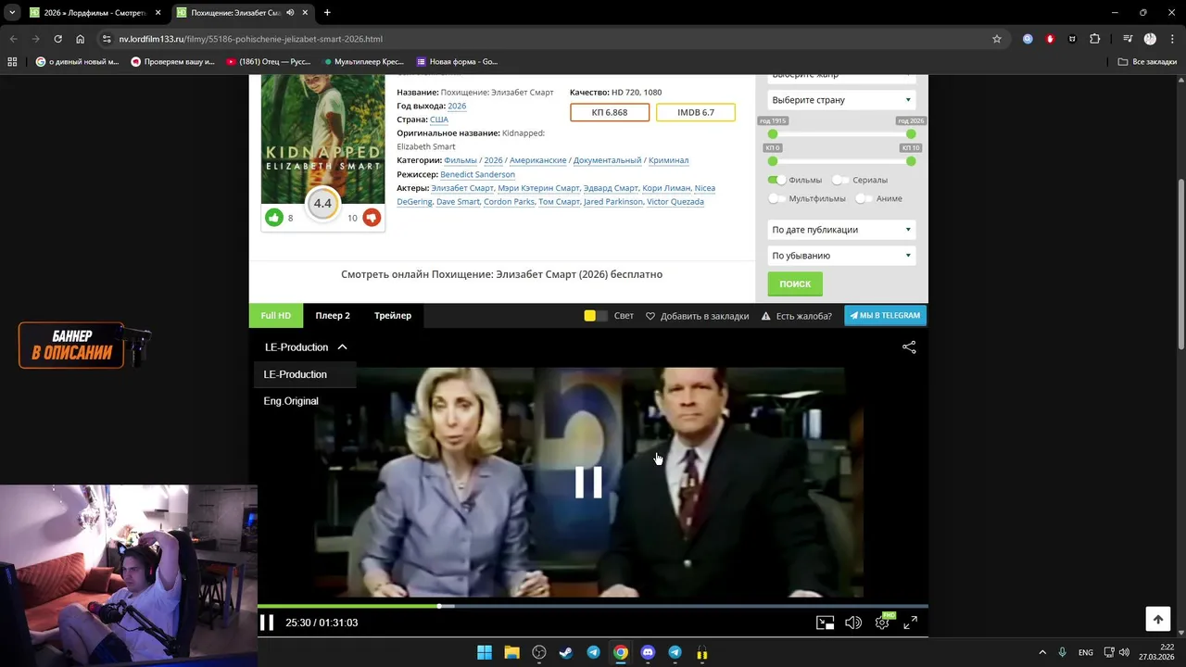
Task: Click the left handle of the year slider
Action: 773,134
